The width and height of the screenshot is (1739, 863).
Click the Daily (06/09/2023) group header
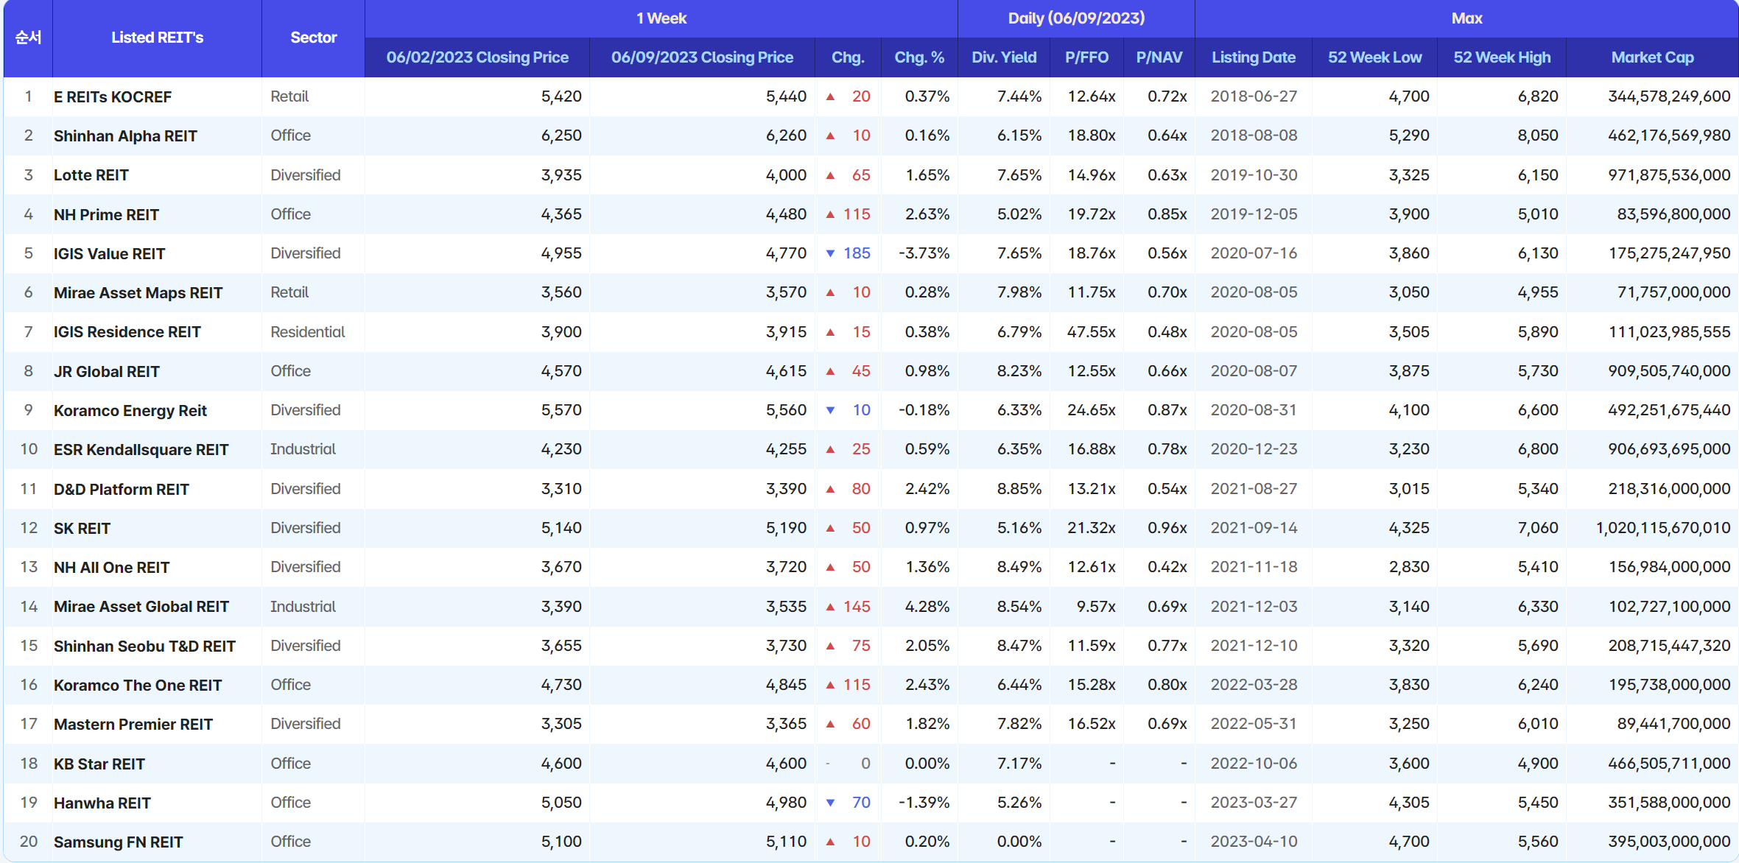click(1076, 18)
